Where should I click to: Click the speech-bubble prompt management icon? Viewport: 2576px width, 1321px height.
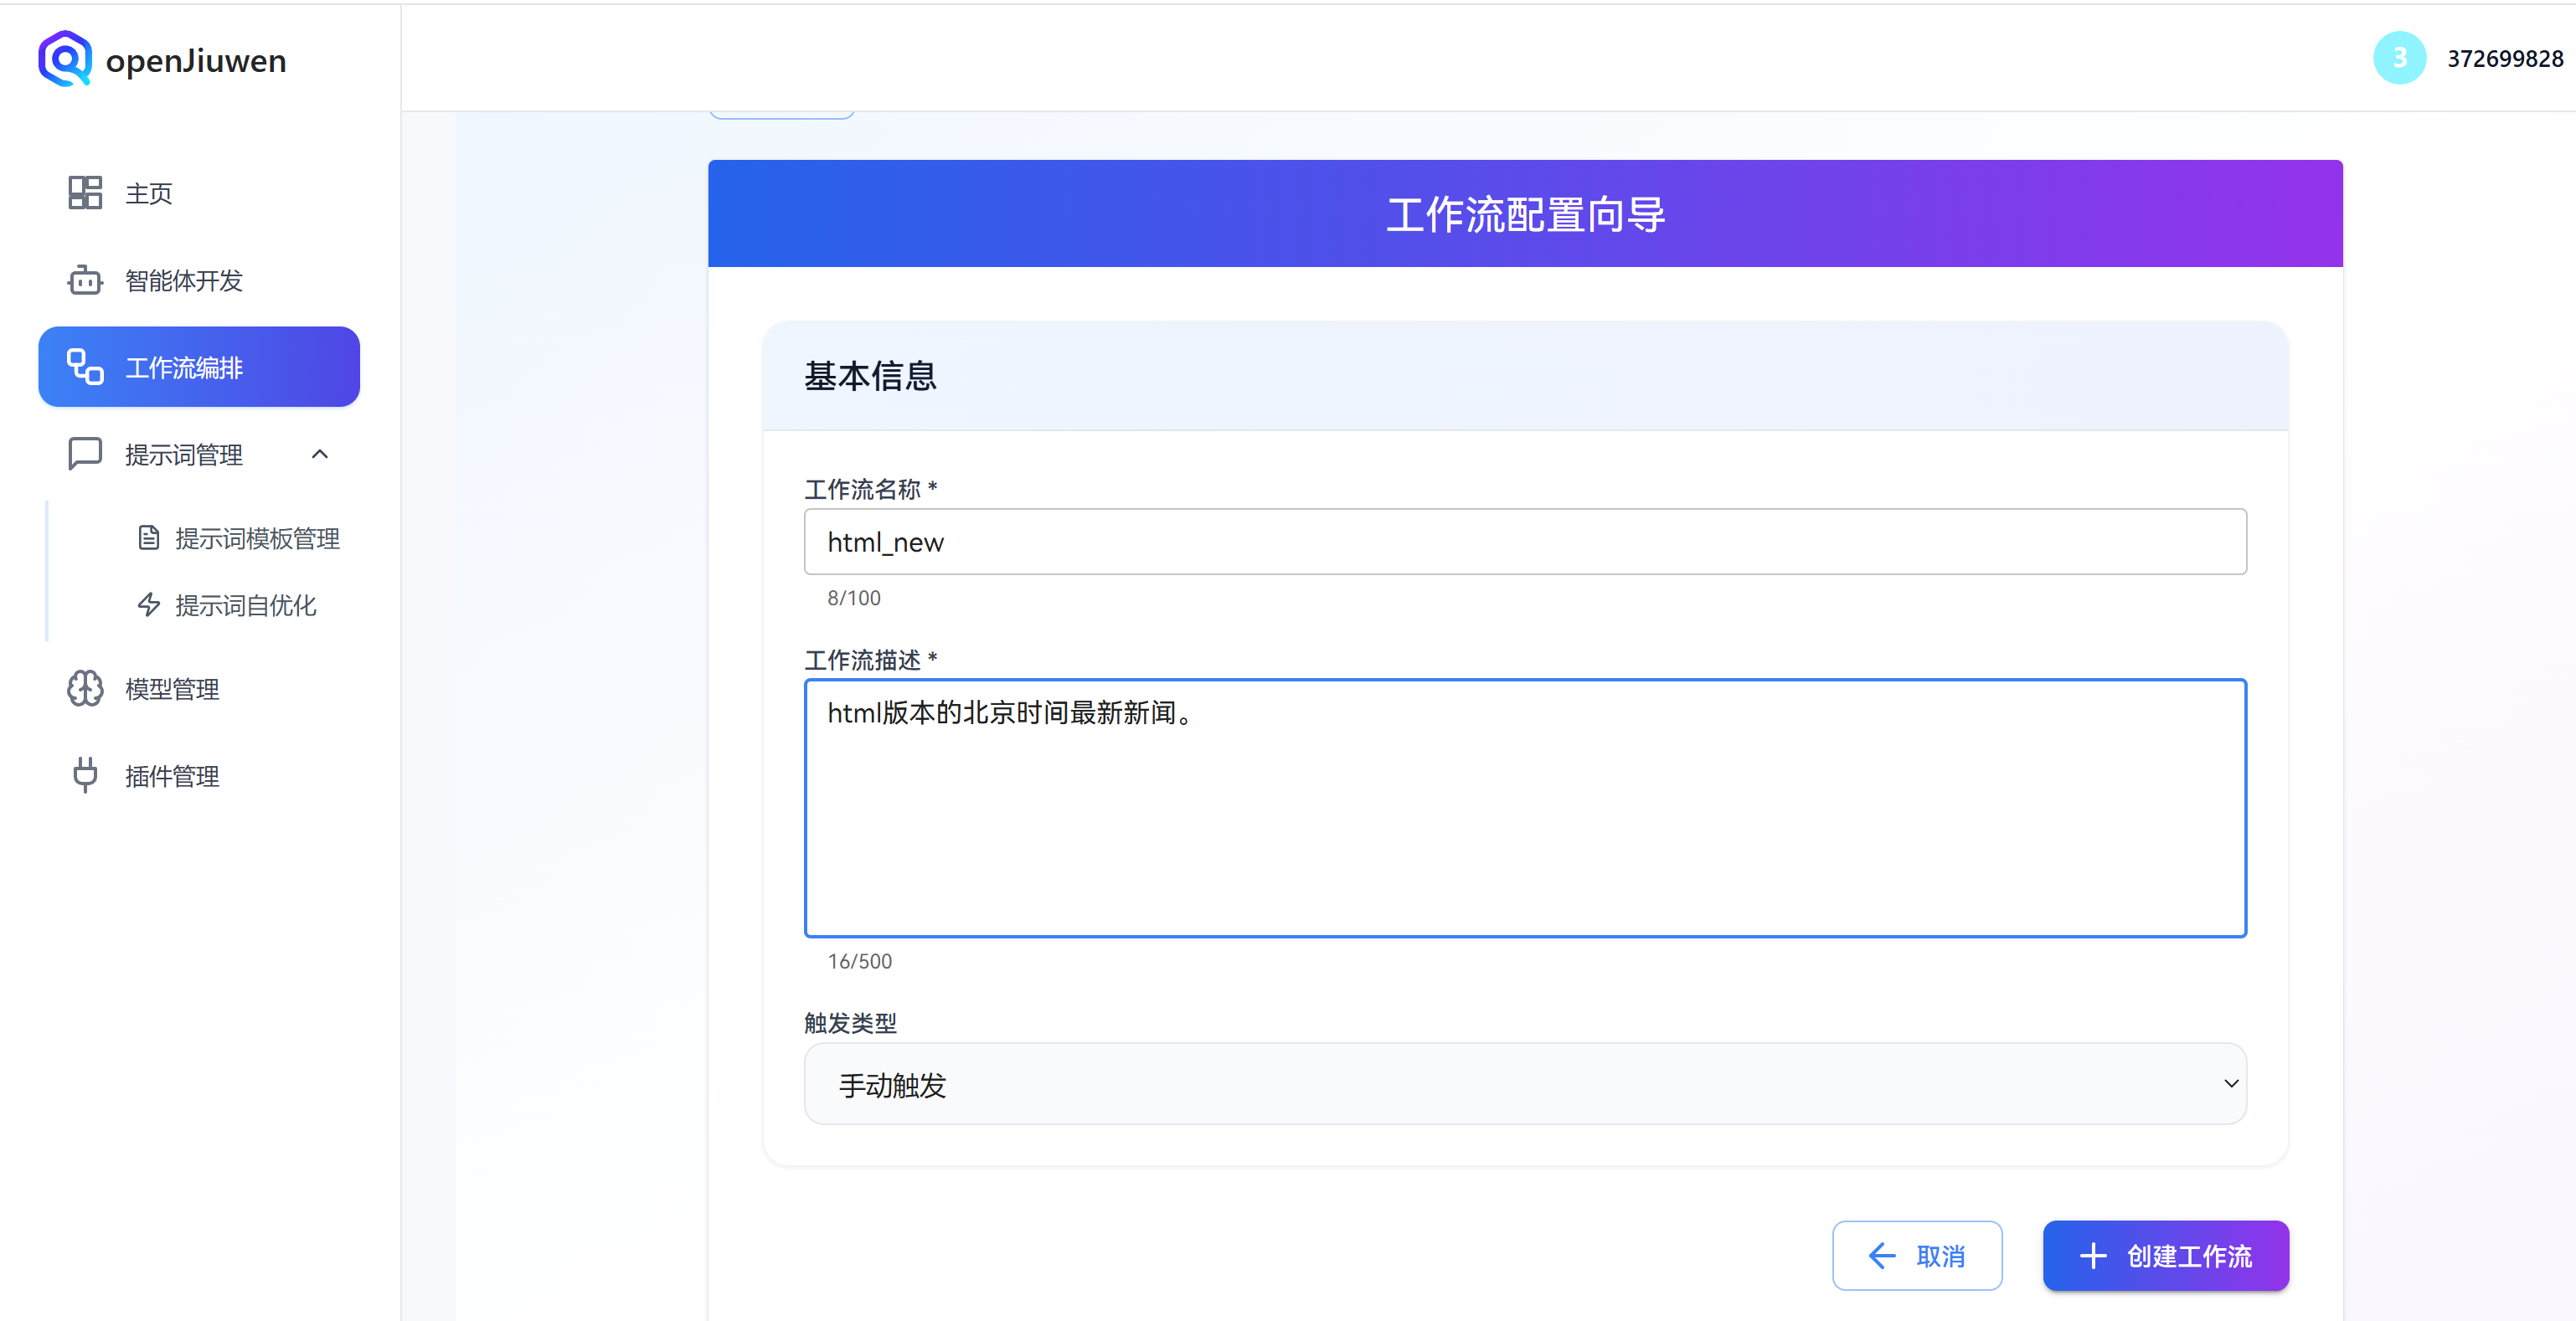tap(85, 454)
